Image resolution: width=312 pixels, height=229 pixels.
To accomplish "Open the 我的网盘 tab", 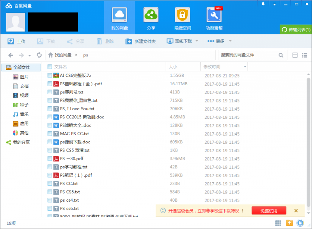I will pyautogui.click(x=119, y=18).
